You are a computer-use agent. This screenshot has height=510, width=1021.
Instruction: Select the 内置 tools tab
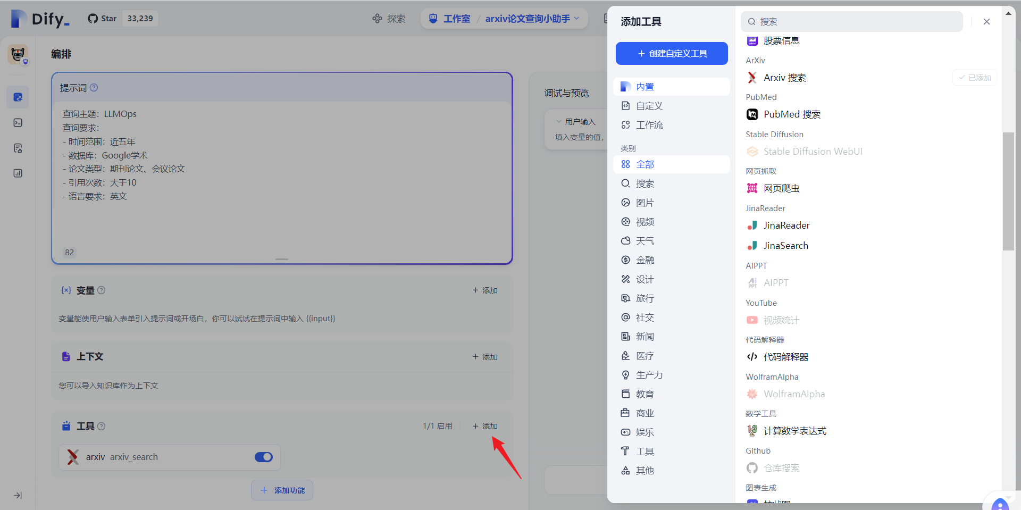click(x=672, y=87)
